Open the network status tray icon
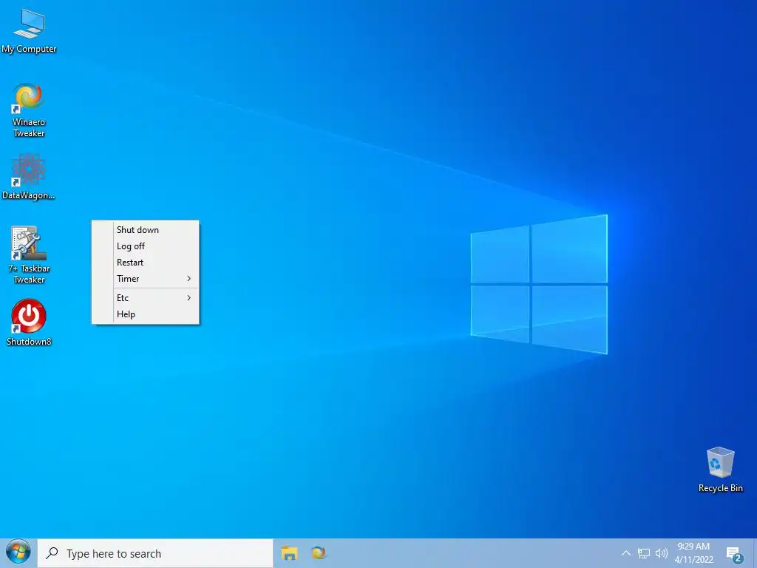Screen dimensions: 757x568 644,553
